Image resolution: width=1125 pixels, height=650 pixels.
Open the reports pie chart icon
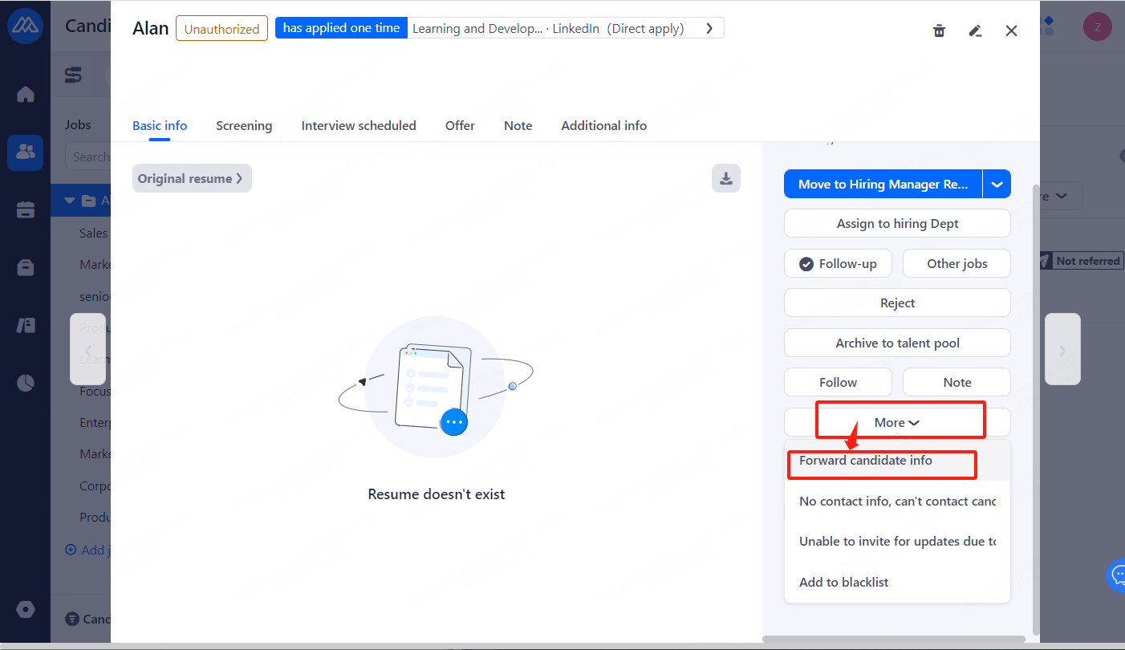click(26, 383)
